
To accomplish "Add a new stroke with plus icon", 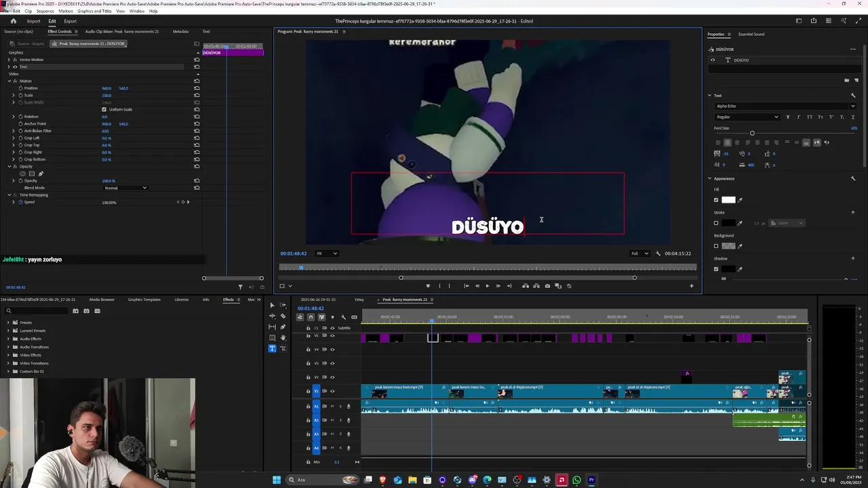I will coord(853,212).
